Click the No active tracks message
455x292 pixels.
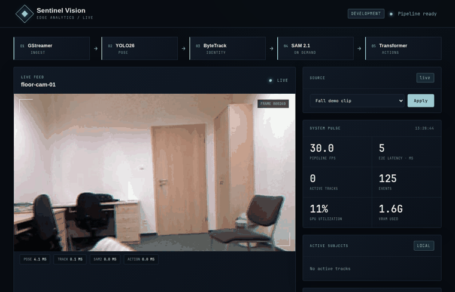(x=330, y=269)
